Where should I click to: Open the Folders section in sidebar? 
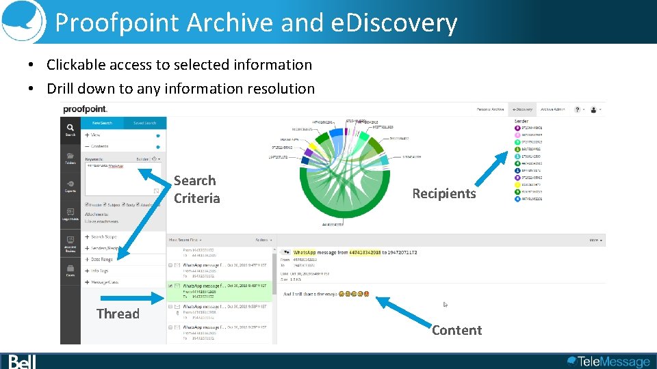(70, 159)
